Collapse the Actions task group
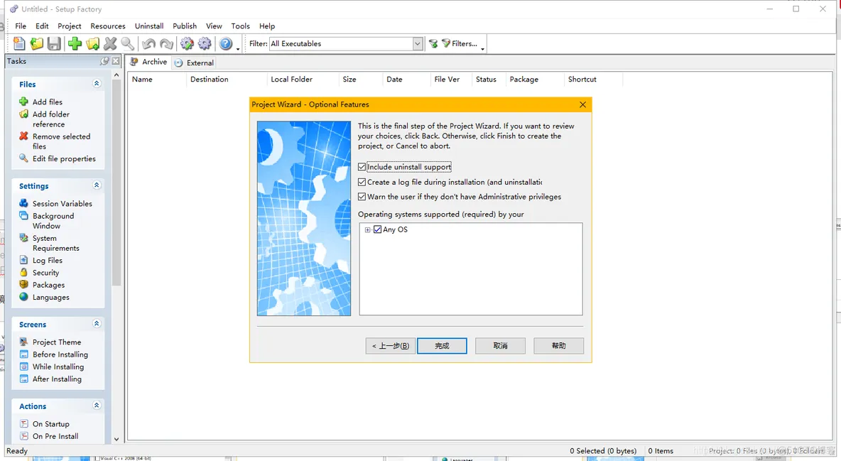Image resolution: width=841 pixels, height=461 pixels. point(97,405)
